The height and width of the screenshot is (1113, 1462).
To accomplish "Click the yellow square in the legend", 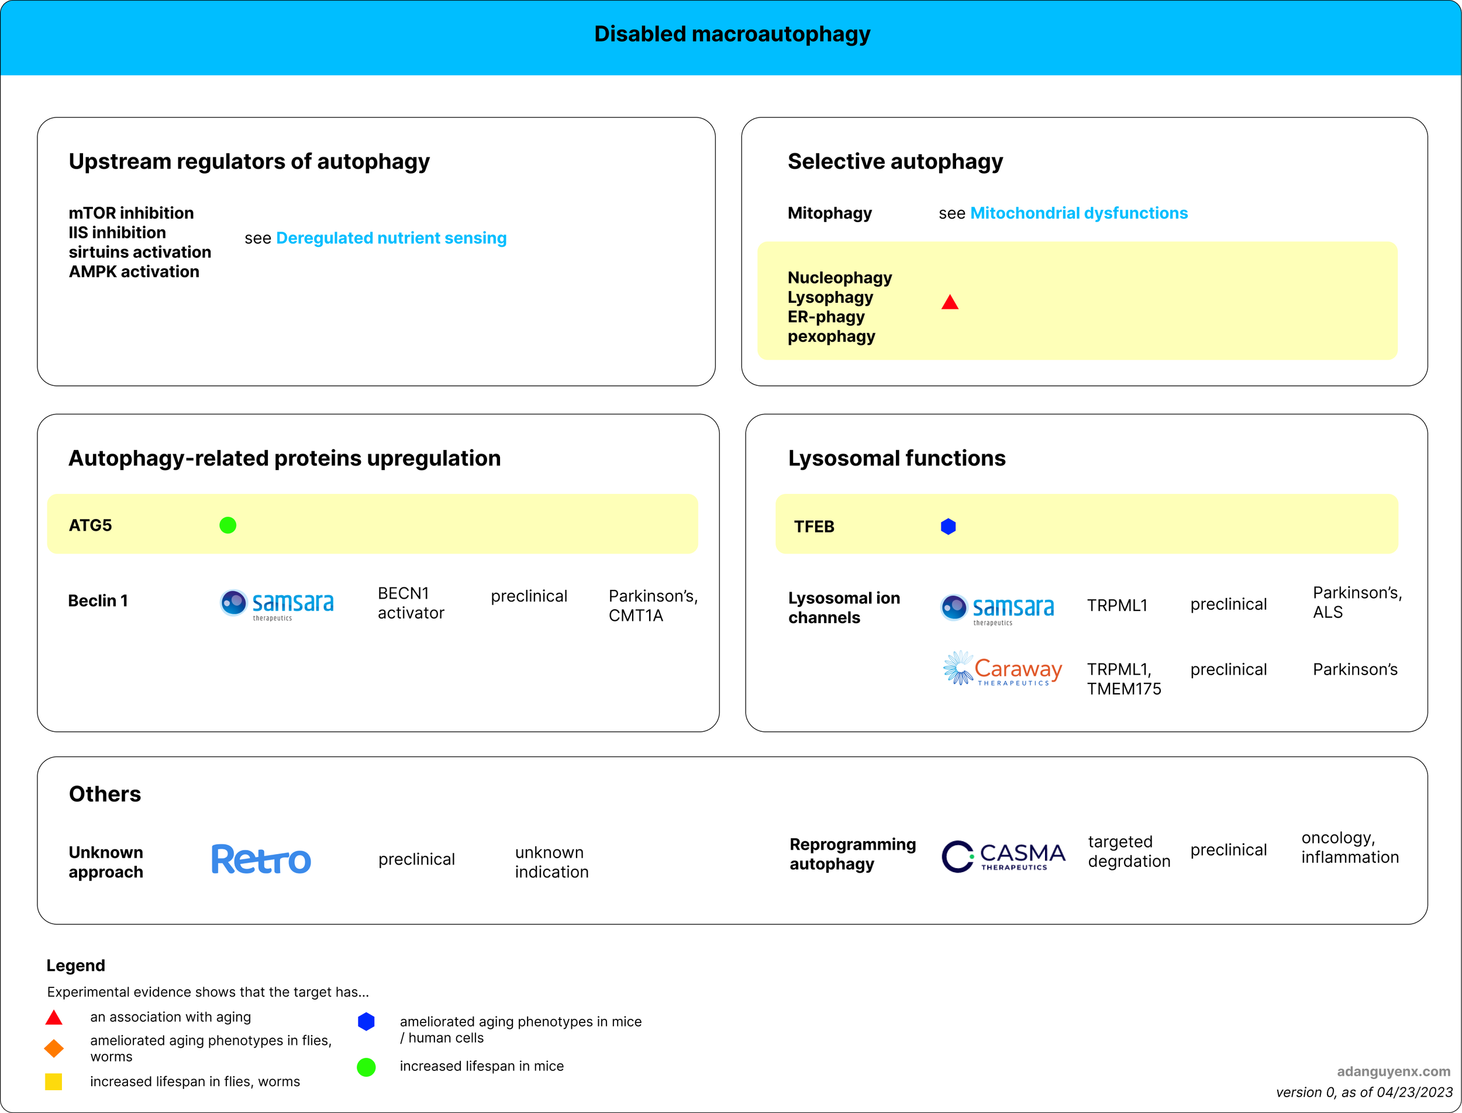I will point(54,1081).
